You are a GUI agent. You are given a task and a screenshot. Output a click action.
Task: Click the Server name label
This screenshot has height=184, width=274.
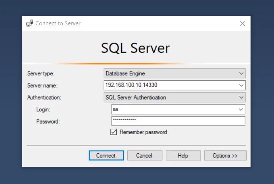pos(42,85)
